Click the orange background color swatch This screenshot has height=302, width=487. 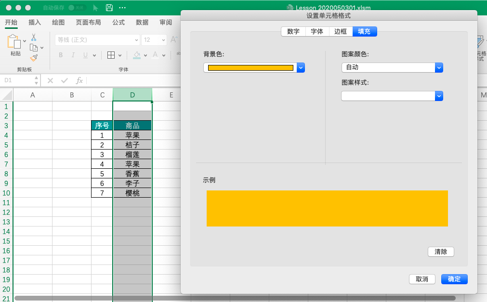pos(250,68)
